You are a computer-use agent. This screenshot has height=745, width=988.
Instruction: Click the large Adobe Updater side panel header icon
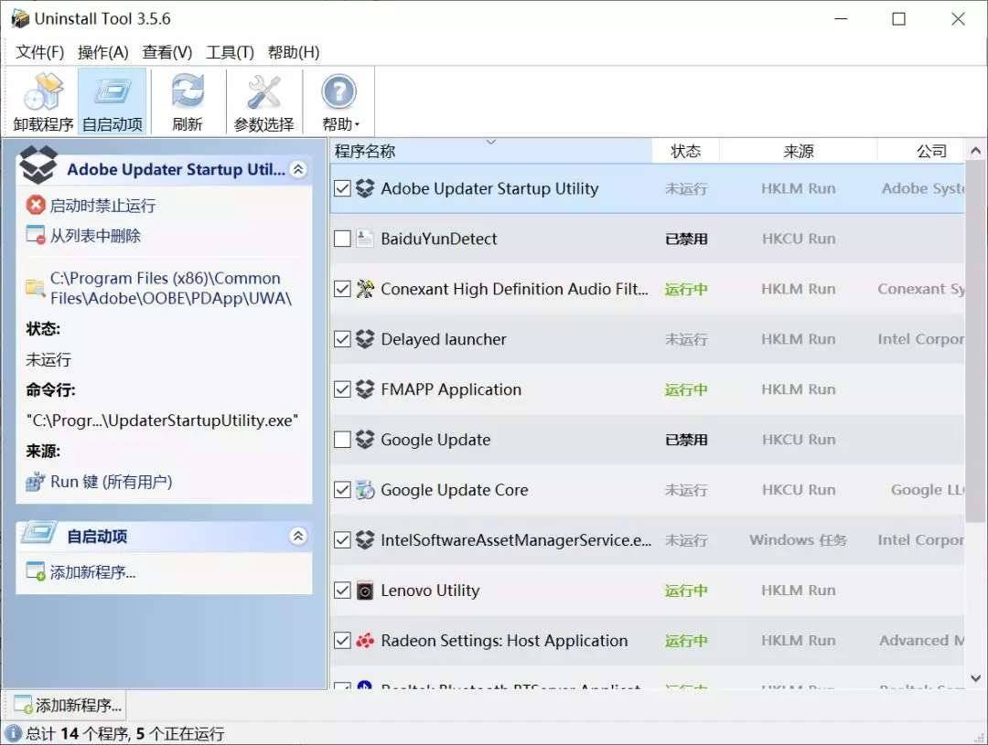coord(38,164)
